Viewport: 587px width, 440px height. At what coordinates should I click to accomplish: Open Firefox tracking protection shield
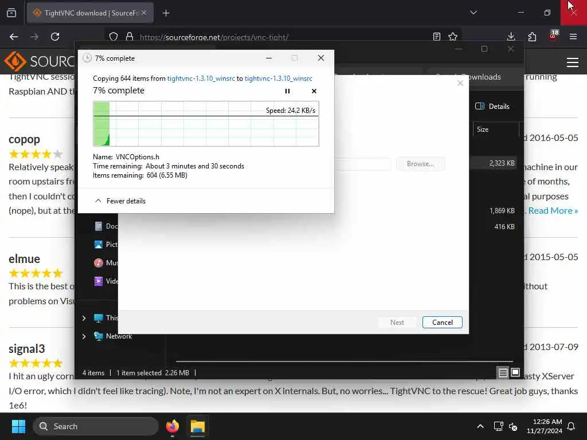click(114, 37)
